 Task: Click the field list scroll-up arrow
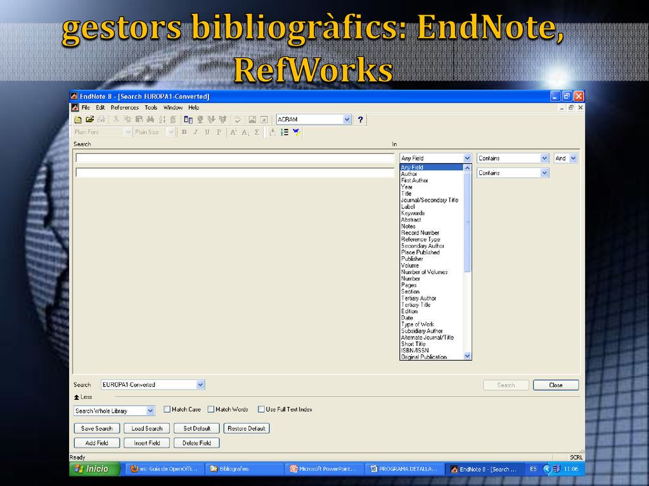[x=467, y=168]
